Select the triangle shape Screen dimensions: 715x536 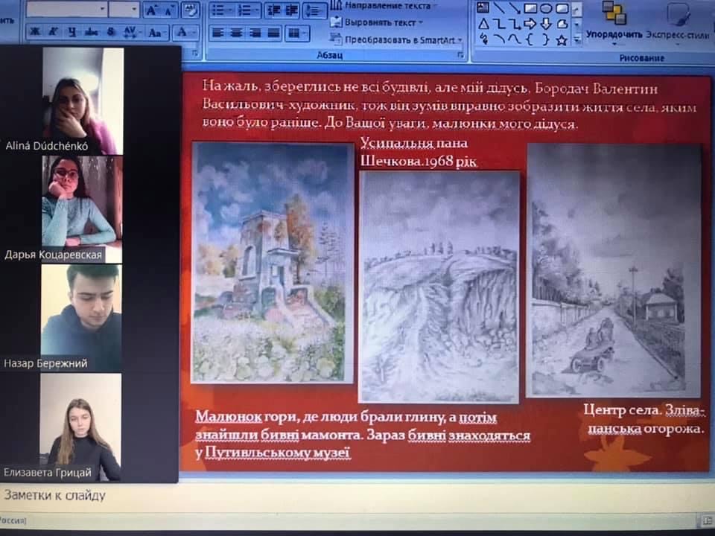[x=483, y=24]
